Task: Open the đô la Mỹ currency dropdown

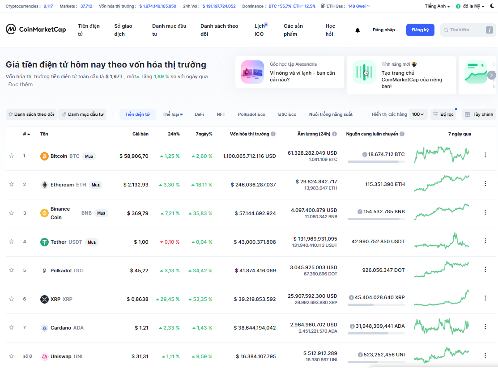Action: 470,6
